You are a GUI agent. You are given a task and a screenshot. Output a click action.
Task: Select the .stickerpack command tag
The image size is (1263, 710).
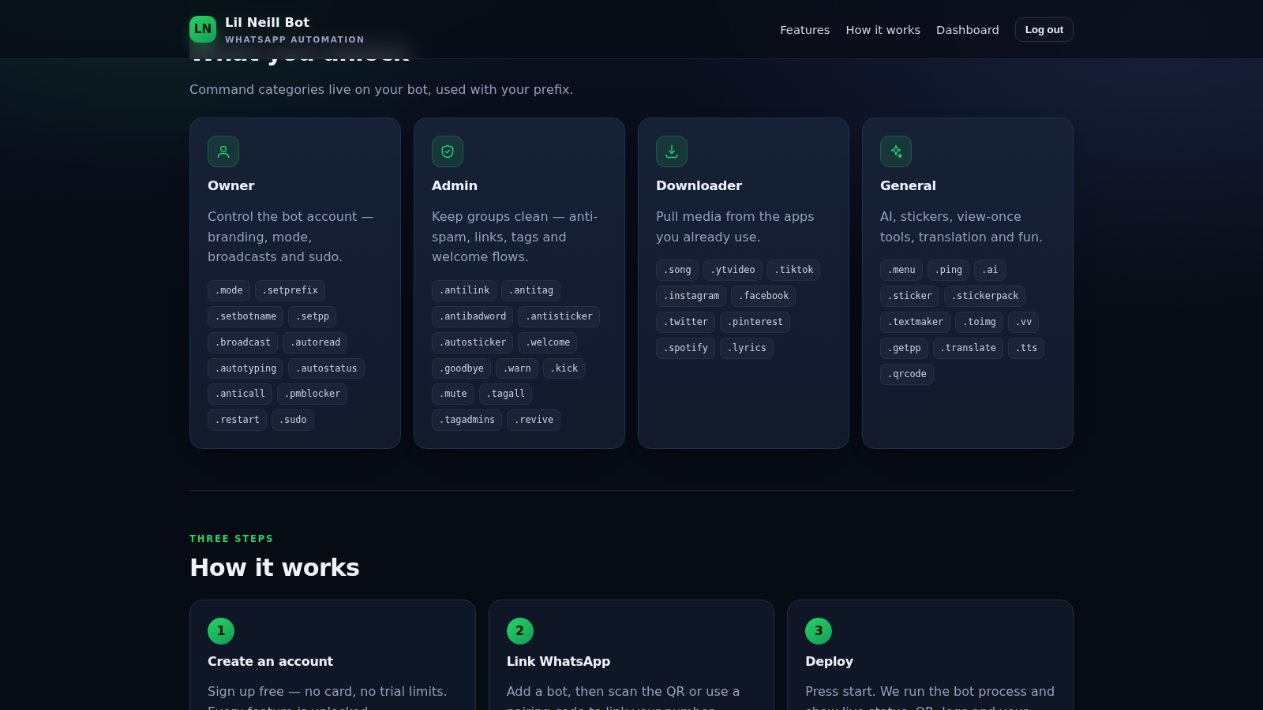[984, 296]
